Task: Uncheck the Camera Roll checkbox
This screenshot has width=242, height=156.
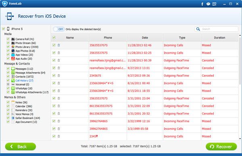Action: [8, 39]
